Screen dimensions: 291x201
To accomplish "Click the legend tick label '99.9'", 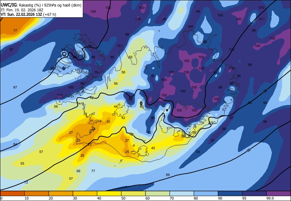I will click(x=269, y=198).
